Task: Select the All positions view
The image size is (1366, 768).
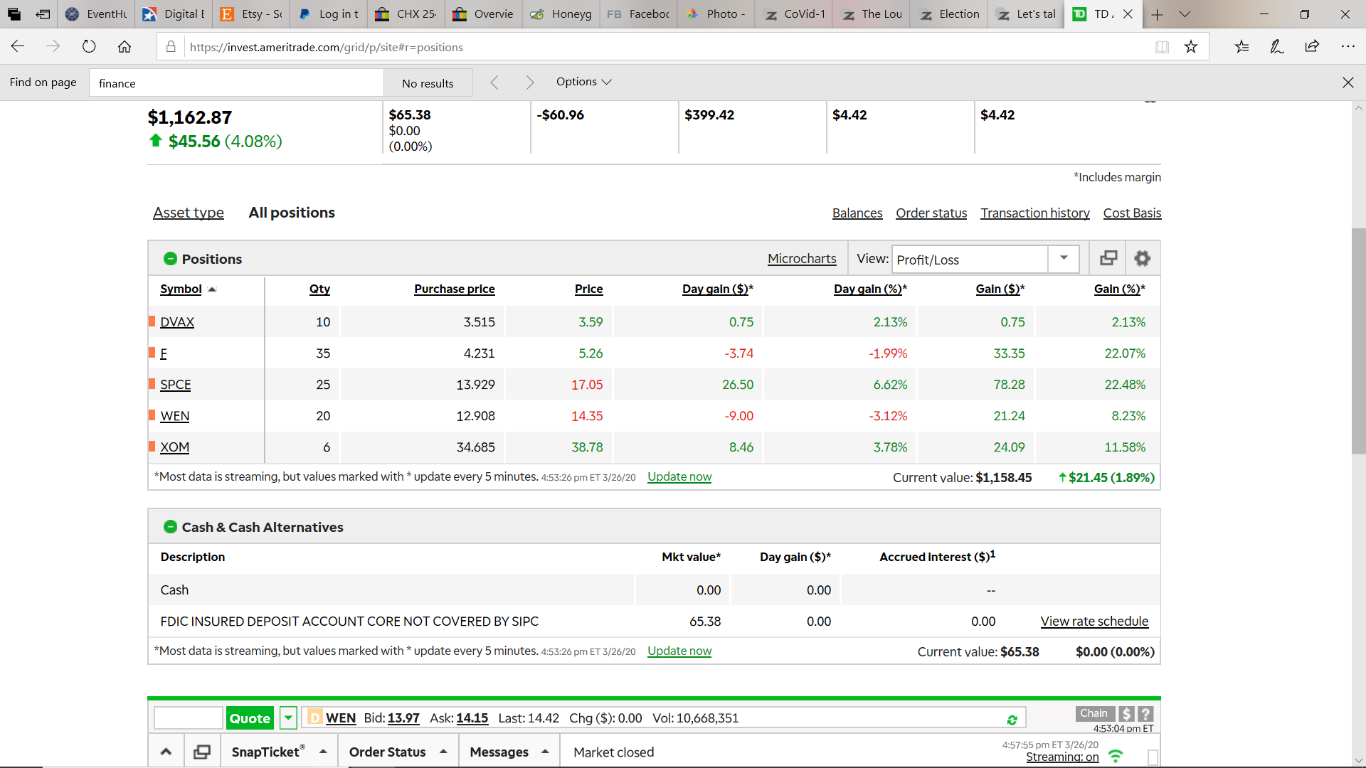Action: pyautogui.click(x=292, y=213)
